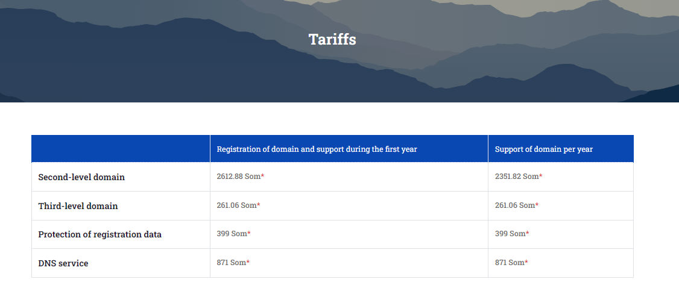Click the Protection of registration data label
This screenshot has width=679, height=288.
[x=99, y=234]
